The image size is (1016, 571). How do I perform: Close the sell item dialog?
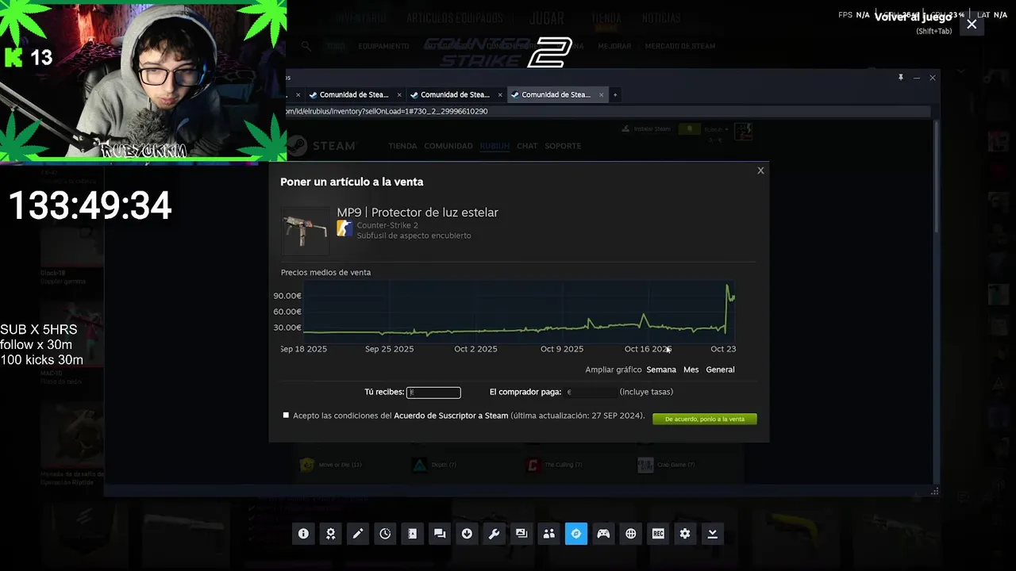pos(760,171)
